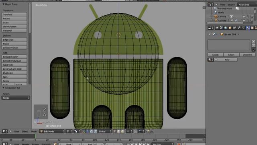
Task: Open the Object properties tab
Action: 230,28
